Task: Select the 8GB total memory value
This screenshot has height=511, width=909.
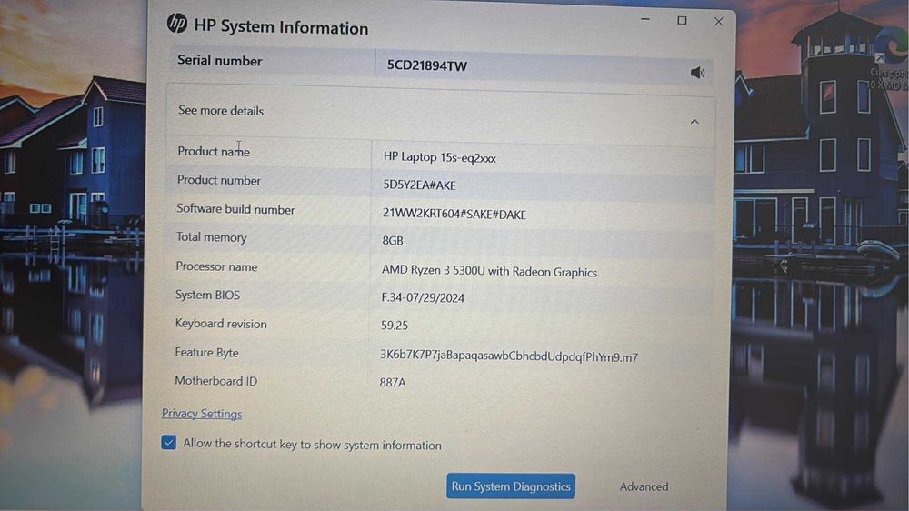Action: click(393, 240)
